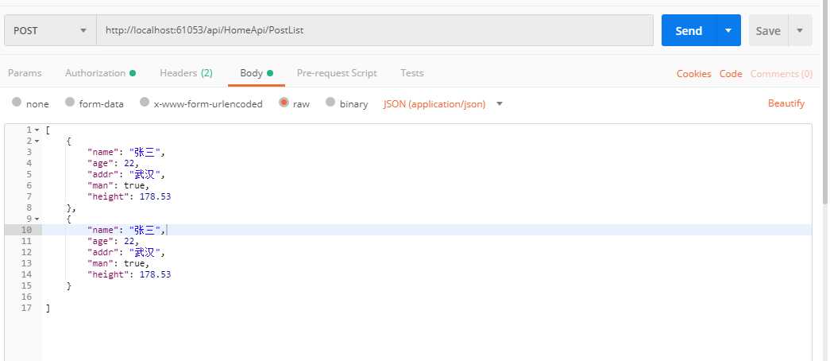This screenshot has height=361, width=830.
Task: Open the Send button dropdown arrow
Action: pyautogui.click(x=729, y=31)
